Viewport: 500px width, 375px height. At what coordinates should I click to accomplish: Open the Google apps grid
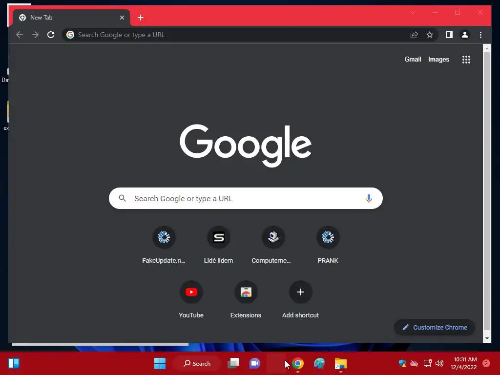click(466, 59)
